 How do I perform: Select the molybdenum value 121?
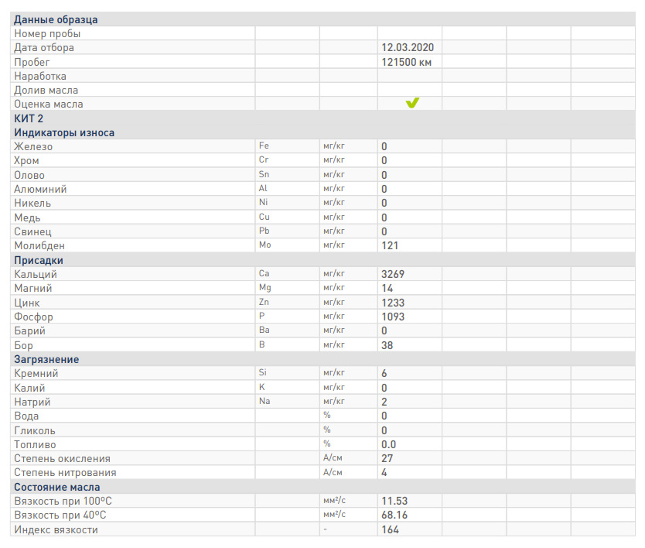point(390,246)
